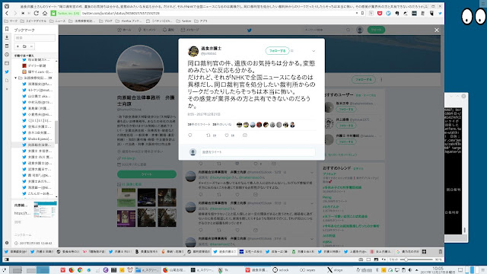Switch to the active 過食弁護士 browser tab
The width and height of the screenshot is (487, 274).
point(225,252)
